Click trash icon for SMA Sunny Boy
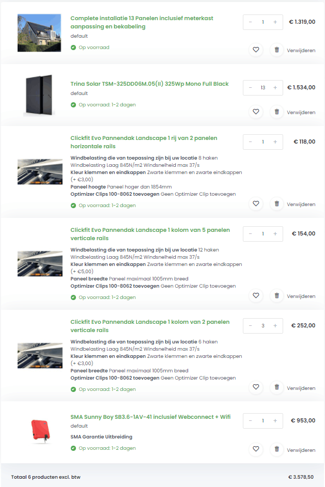Viewport: 325px width, 487px height. click(x=276, y=449)
